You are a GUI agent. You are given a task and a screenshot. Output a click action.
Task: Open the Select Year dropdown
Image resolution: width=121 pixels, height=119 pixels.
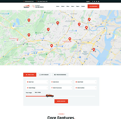click(x=37, y=82)
